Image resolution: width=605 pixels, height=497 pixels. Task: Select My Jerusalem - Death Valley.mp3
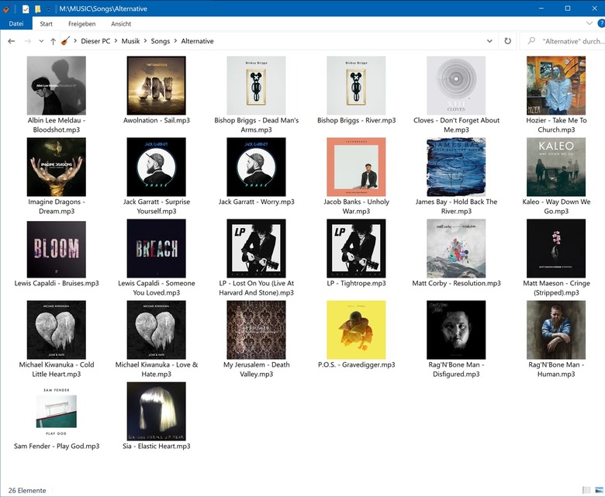[x=256, y=330]
